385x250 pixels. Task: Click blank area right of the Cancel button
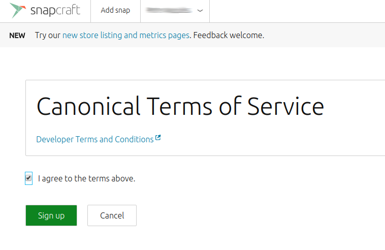click(245, 215)
